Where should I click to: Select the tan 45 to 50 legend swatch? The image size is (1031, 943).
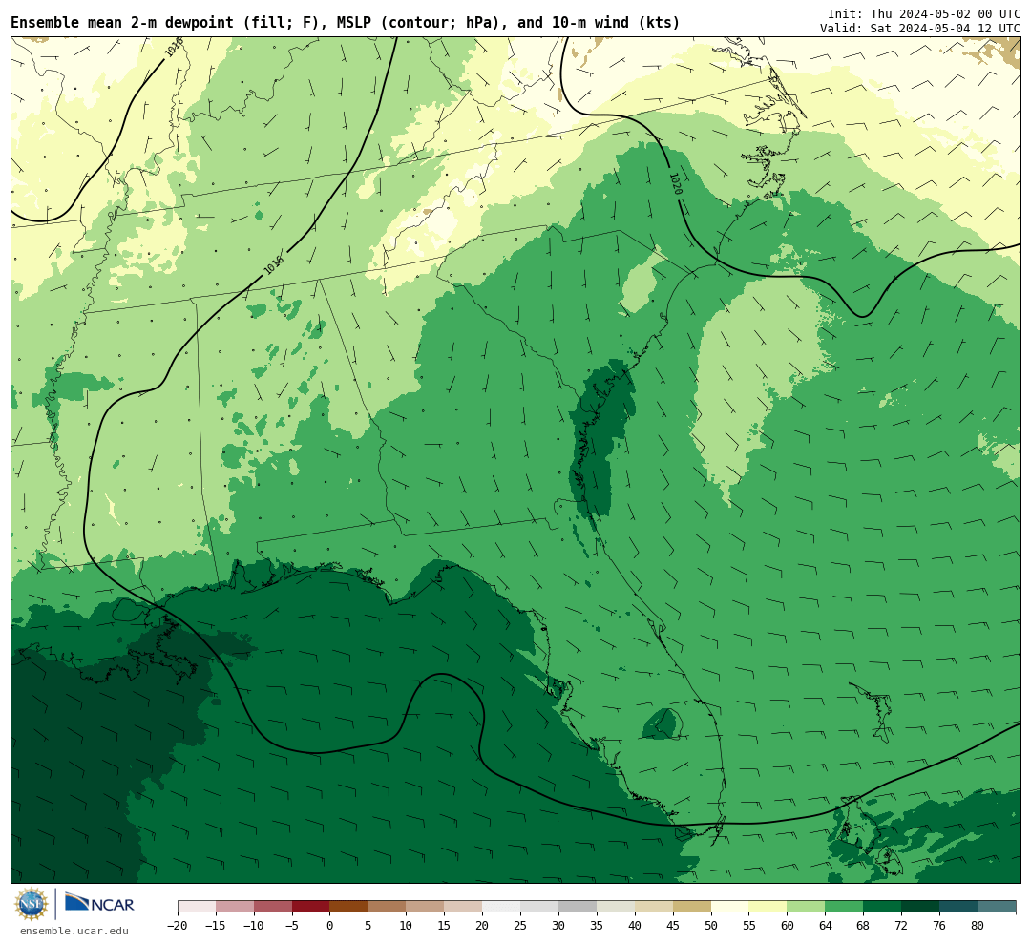point(692,907)
